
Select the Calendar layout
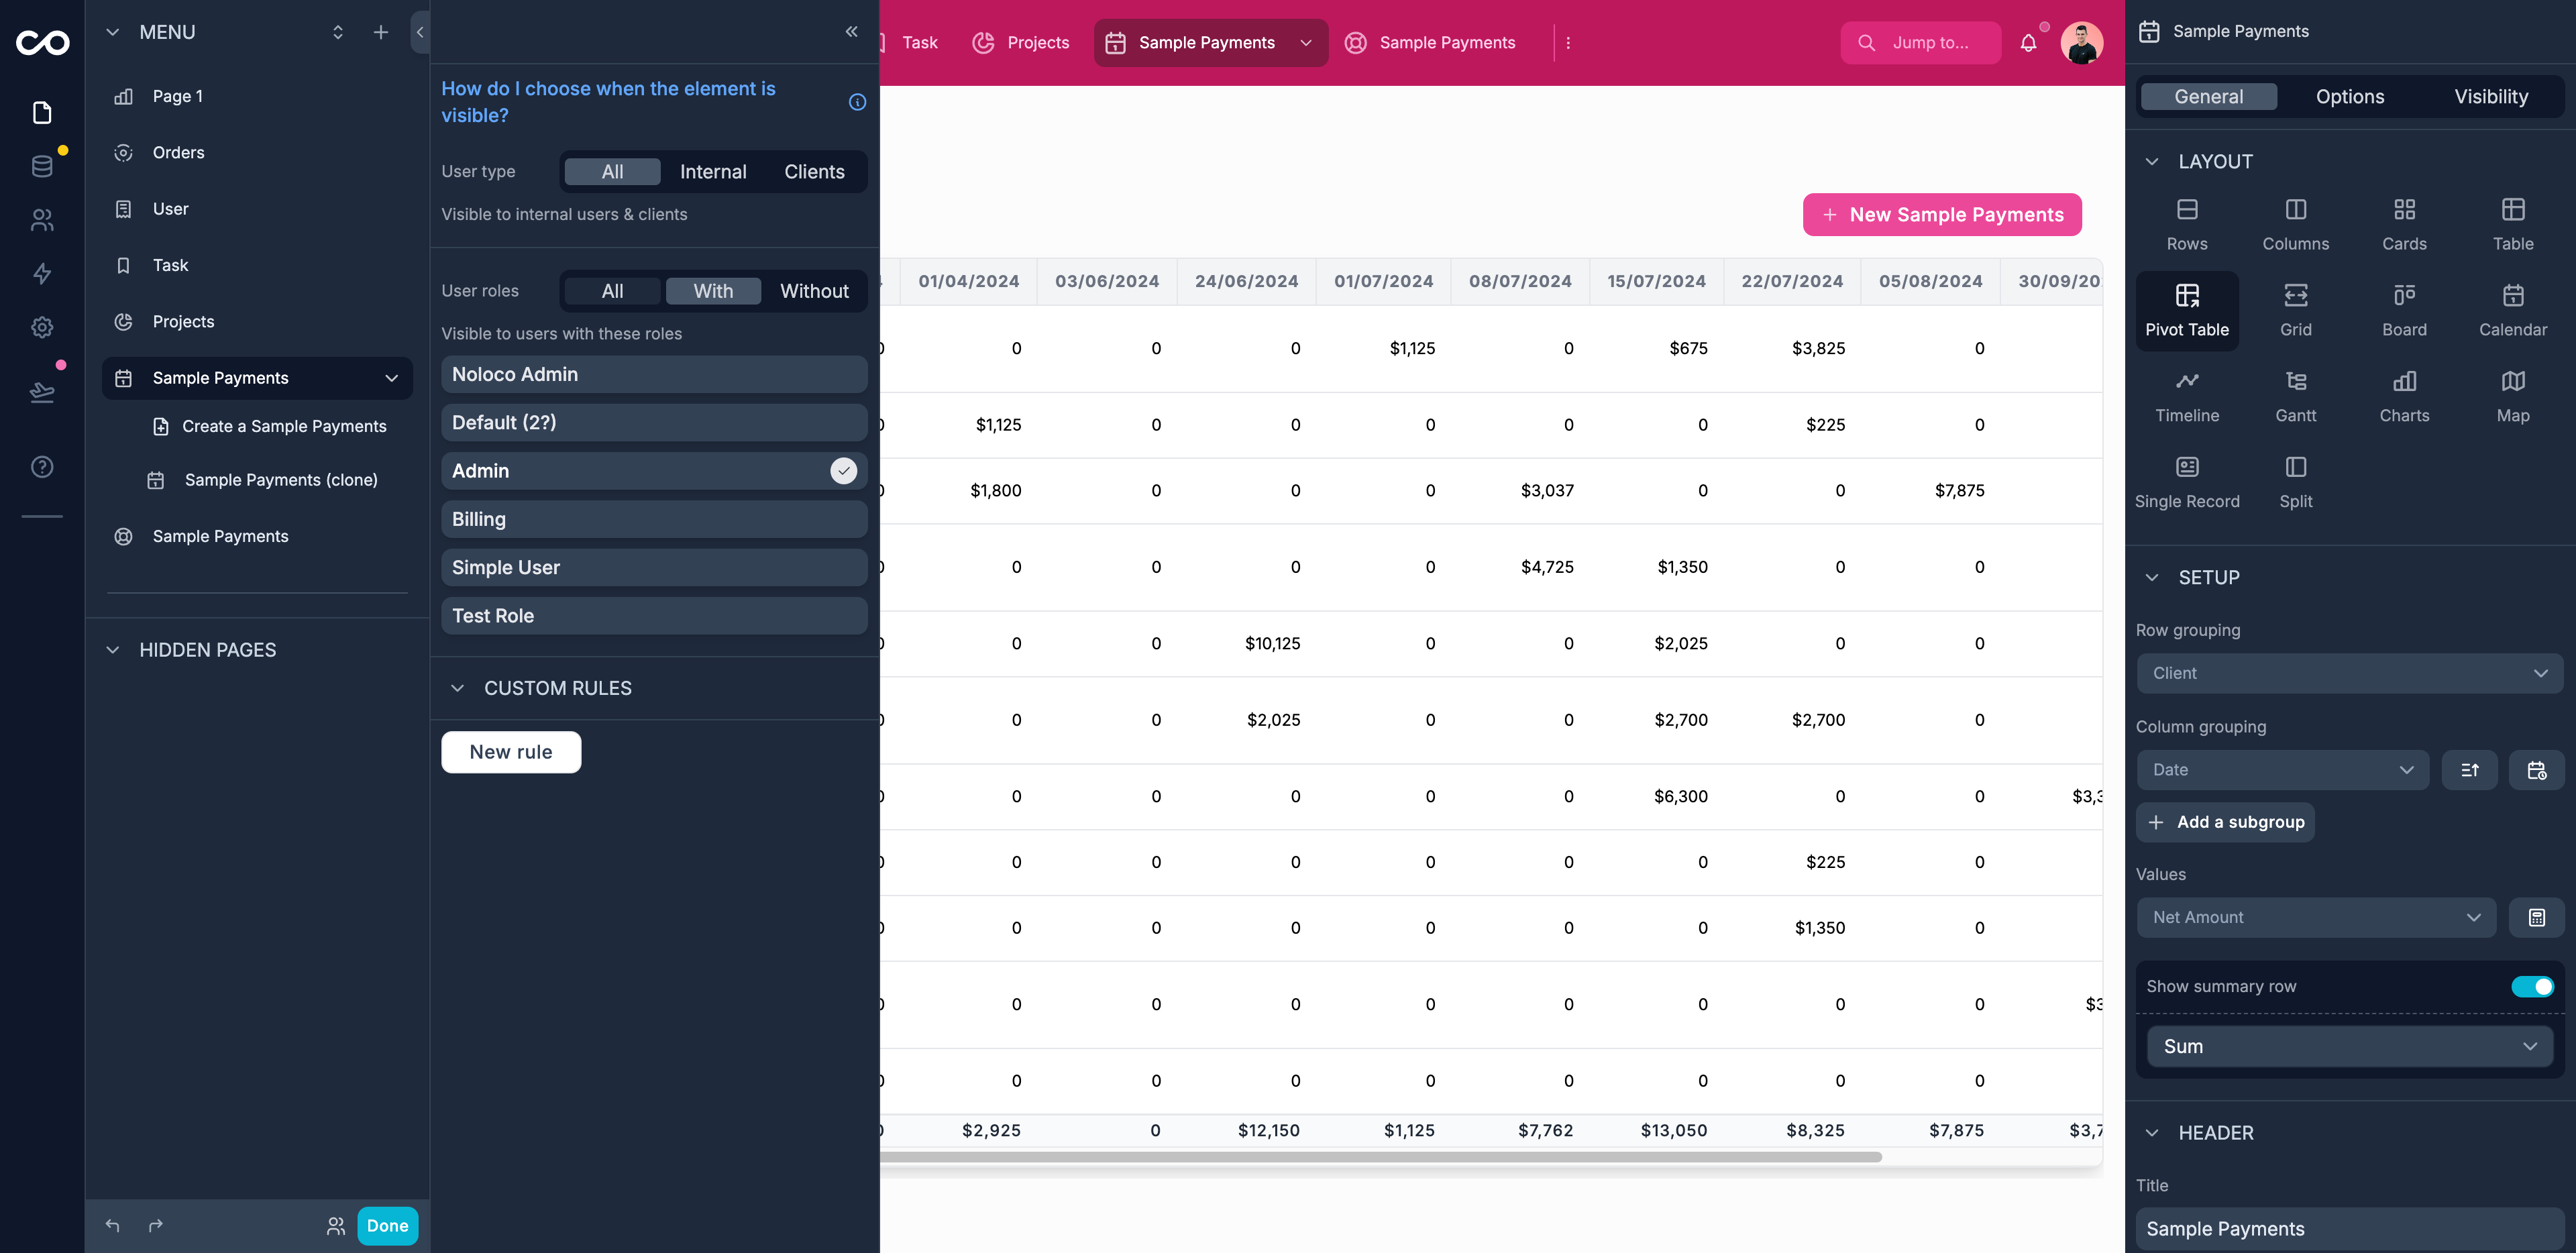tap(2513, 311)
